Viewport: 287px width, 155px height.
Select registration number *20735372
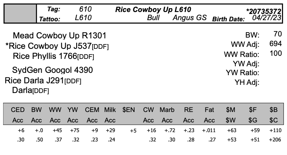[263, 11]
